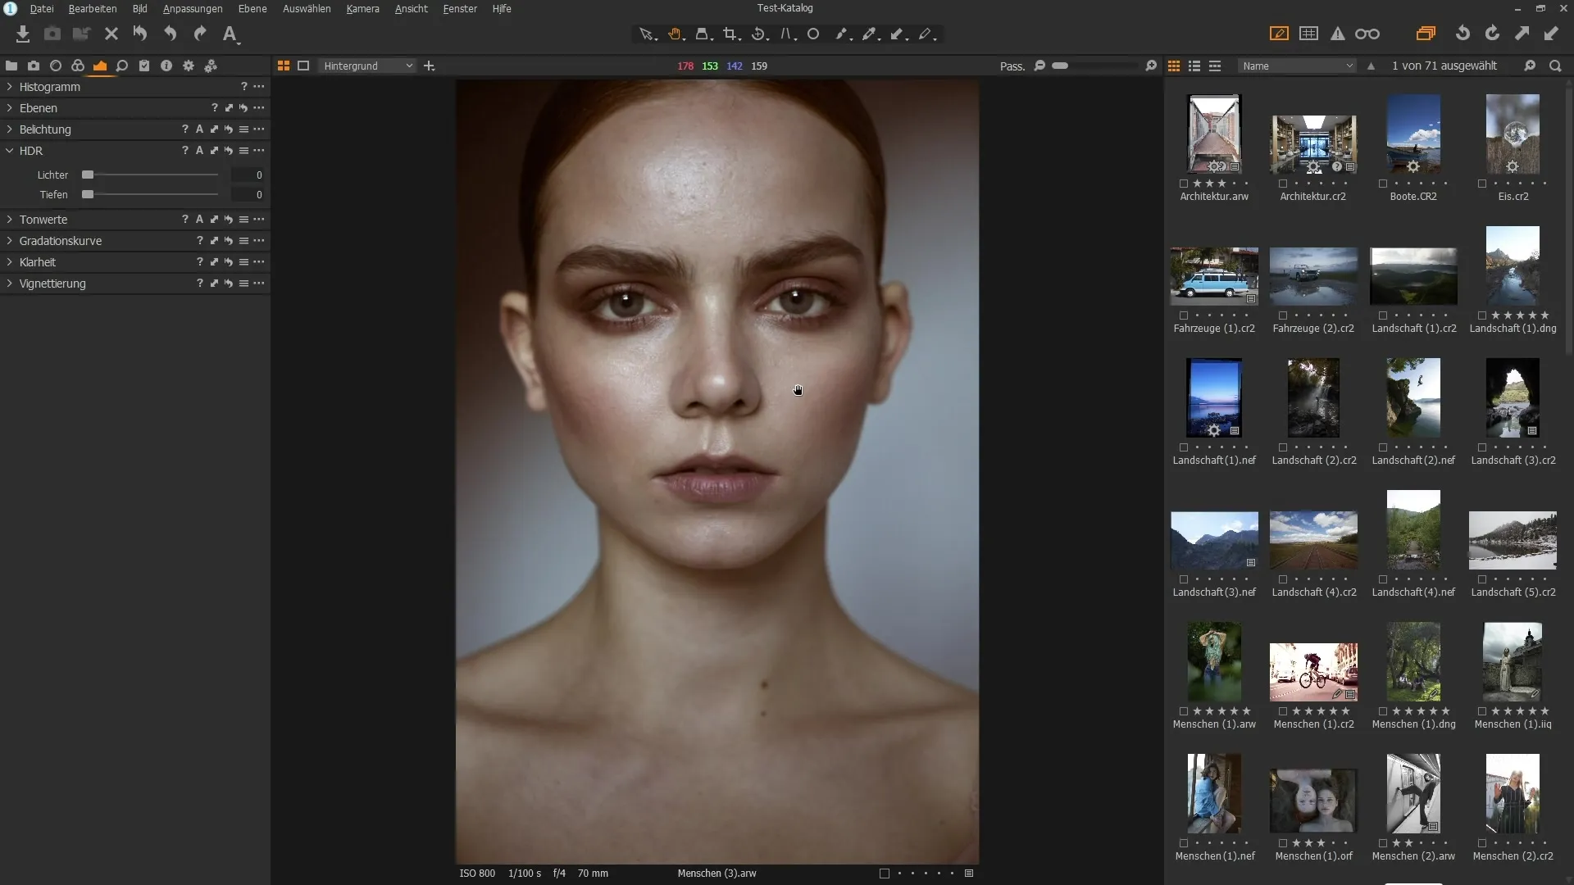This screenshot has width=1574, height=885.
Task: Expand the Histogramm panel
Action: [x=10, y=87]
